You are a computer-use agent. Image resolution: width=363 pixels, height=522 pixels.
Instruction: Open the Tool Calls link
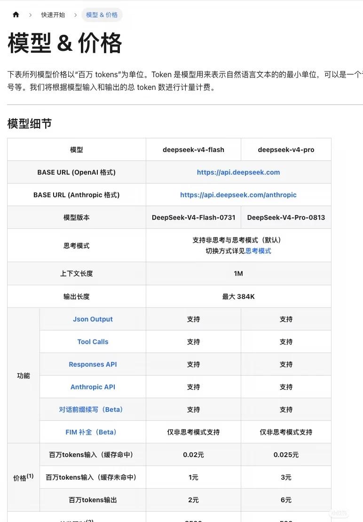pos(93,341)
